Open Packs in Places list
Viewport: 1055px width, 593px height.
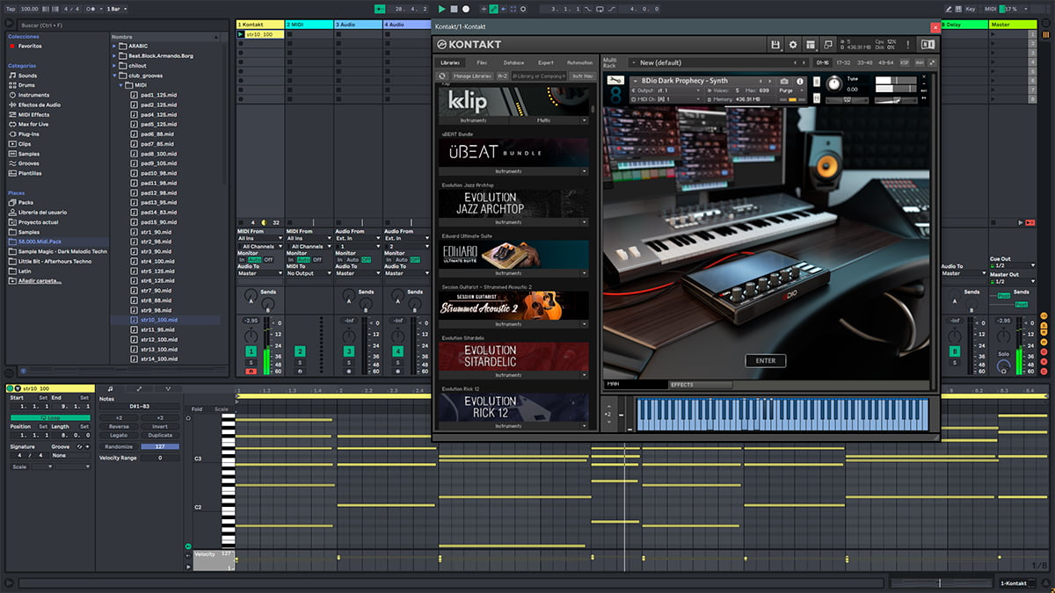point(25,202)
